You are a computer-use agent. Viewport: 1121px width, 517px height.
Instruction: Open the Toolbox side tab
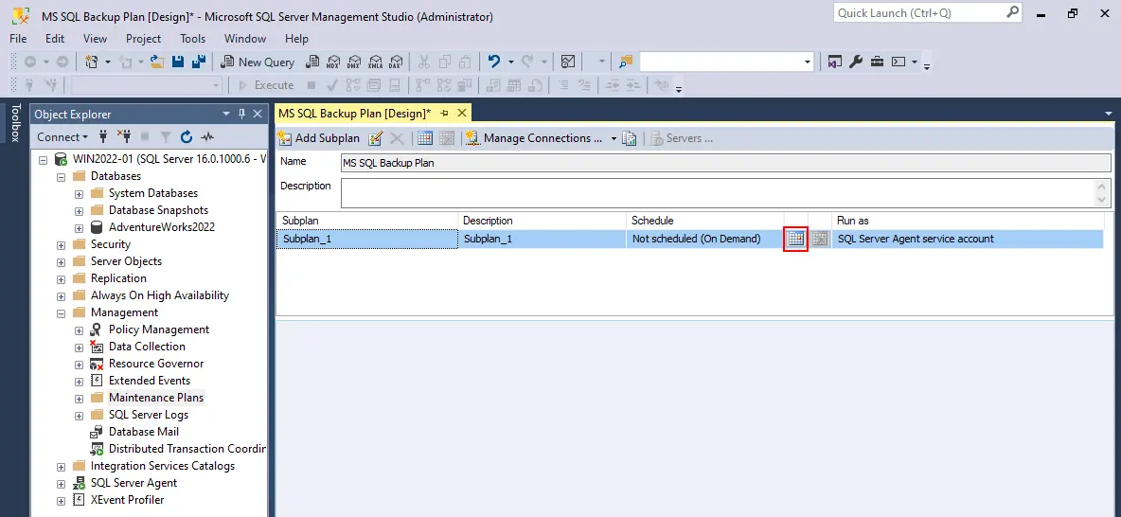click(x=15, y=123)
